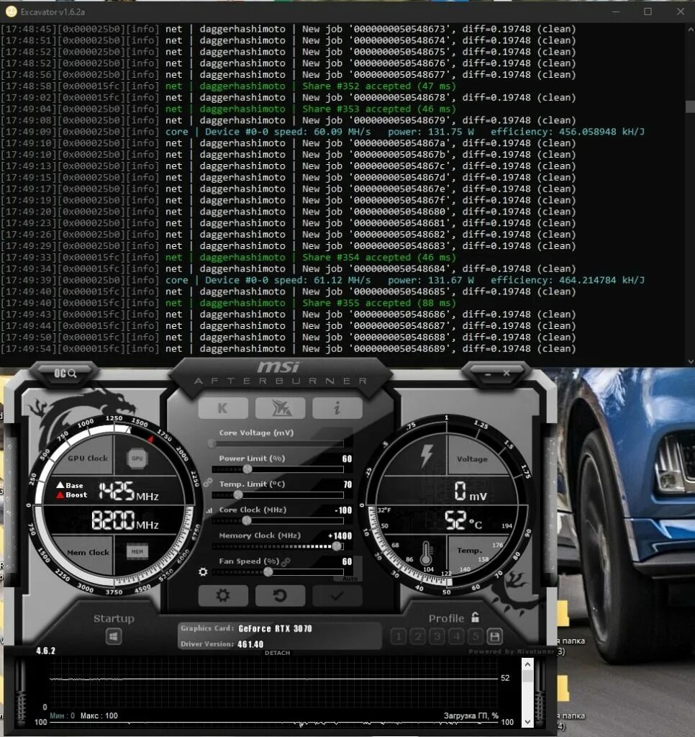
Task: Click the Core Clock value -100
Action: tap(343, 510)
